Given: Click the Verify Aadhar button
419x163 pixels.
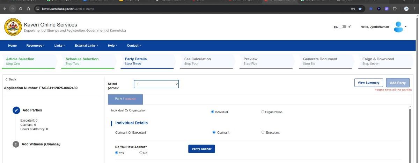Looking at the screenshot, I should pos(201,149).
